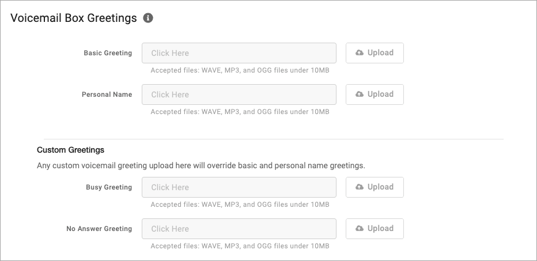Click the Basic Greeting file input field
537x261 pixels.
[239, 53]
